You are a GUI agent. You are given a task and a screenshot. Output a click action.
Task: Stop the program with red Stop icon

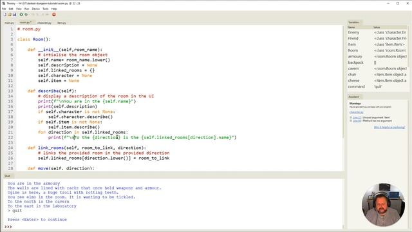[x=54, y=14]
